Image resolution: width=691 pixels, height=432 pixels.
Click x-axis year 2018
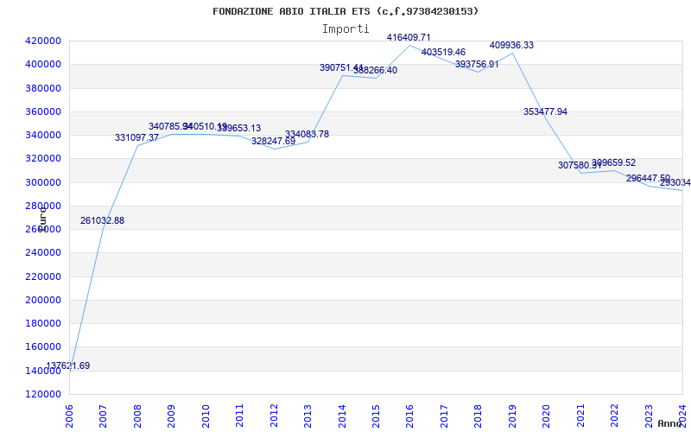(x=479, y=416)
